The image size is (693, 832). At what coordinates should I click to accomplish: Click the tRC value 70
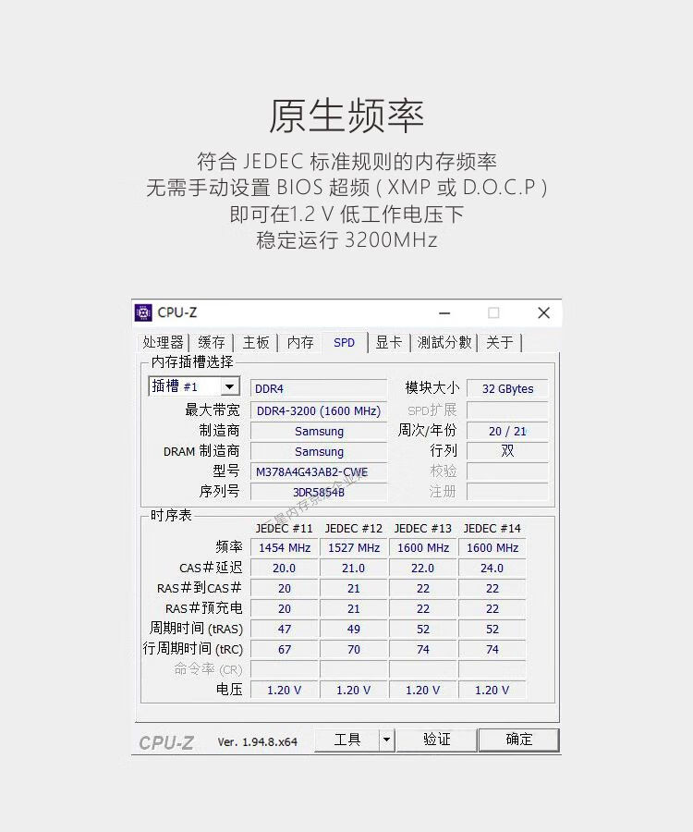354,649
